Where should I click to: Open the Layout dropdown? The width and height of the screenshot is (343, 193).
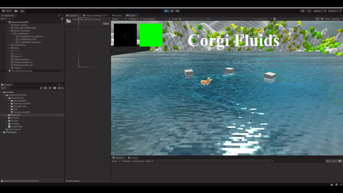coord(335,11)
